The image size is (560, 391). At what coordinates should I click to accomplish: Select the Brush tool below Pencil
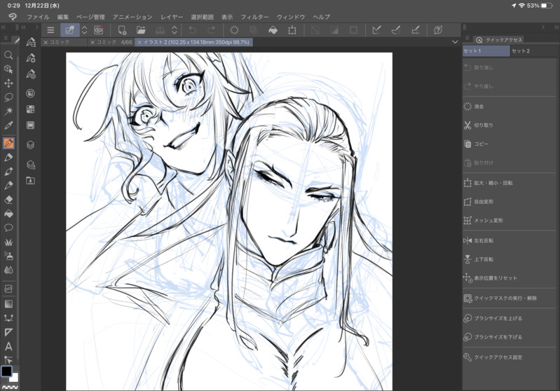pos(8,172)
